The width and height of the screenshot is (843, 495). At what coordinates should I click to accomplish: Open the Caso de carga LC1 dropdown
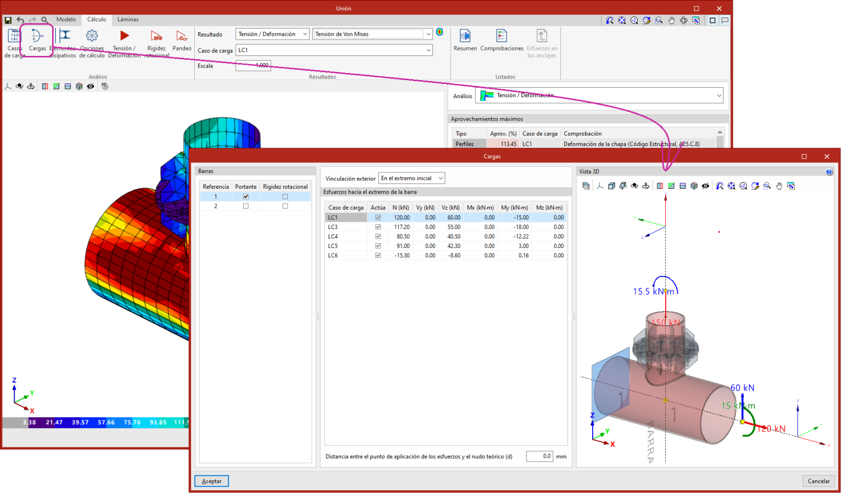tap(334, 50)
